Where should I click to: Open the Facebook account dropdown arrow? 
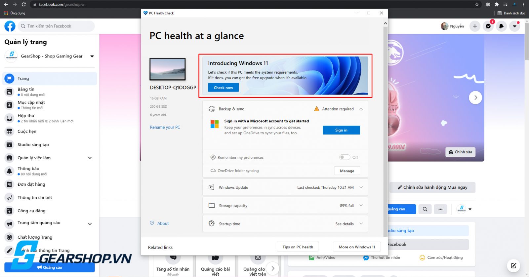(x=514, y=26)
